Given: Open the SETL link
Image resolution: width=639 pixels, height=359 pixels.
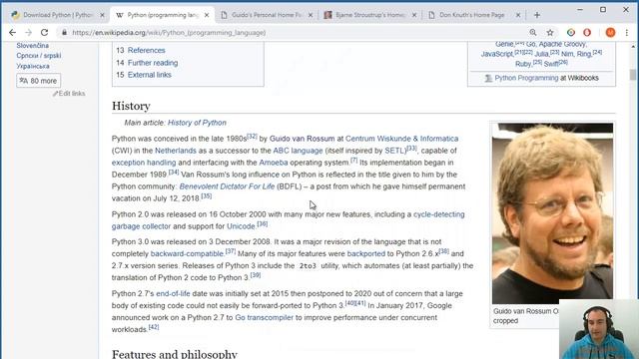Looking at the screenshot, I should (x=395, y=151).
